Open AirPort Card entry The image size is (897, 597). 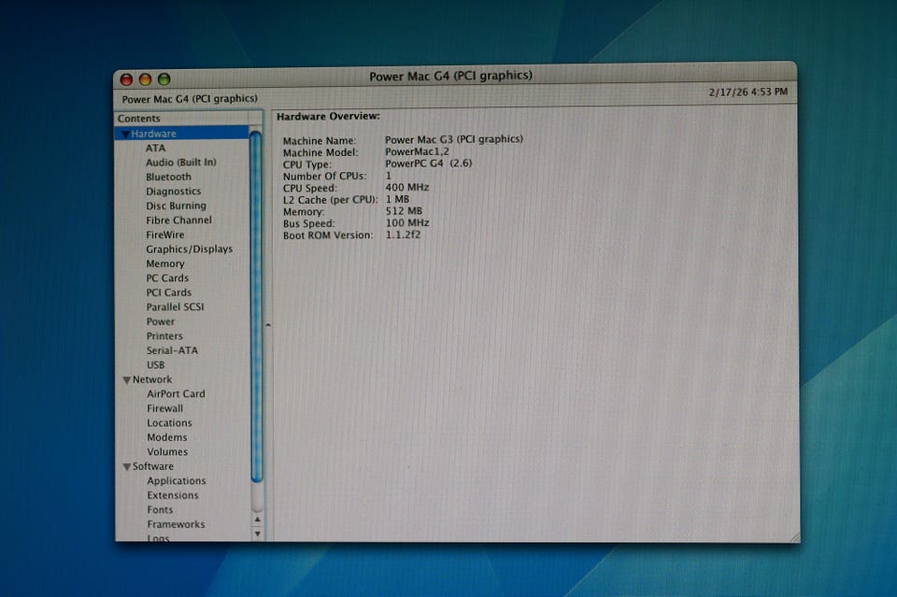point(176,394)
